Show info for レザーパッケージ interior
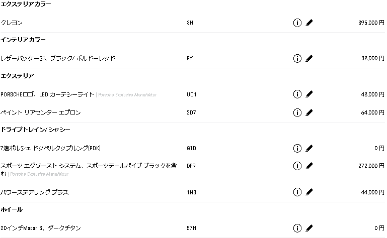 tap(297, 58)
